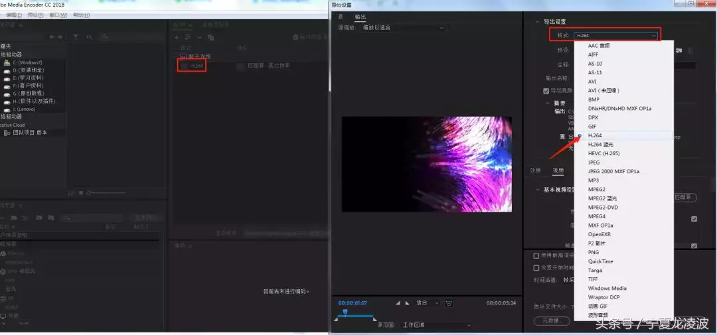Click the back arrow in media browser toolbar
The width and height of the screenshot is (717, 335).
tap(52, 36)
